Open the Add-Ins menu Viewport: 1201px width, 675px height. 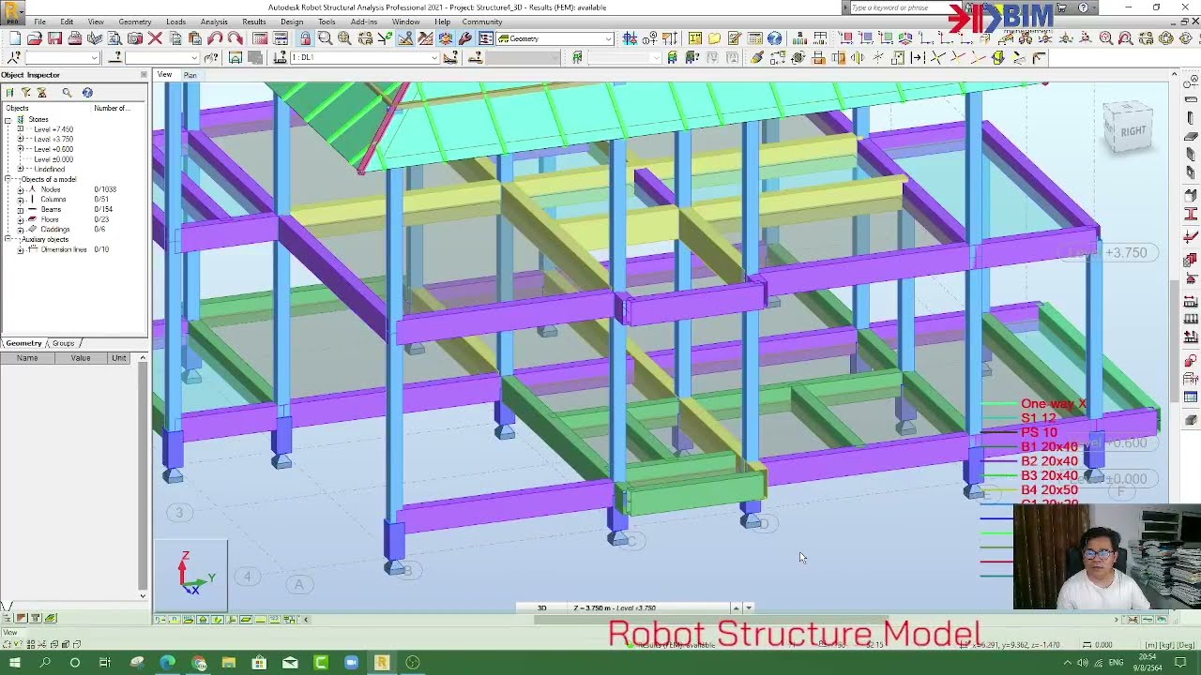[x=364, y=22]
